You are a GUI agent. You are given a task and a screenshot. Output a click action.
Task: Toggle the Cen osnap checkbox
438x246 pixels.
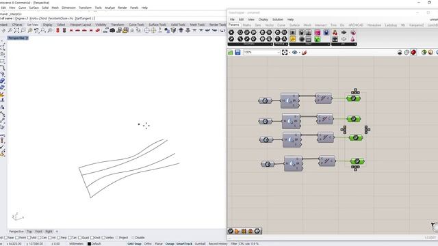[40, 238]
